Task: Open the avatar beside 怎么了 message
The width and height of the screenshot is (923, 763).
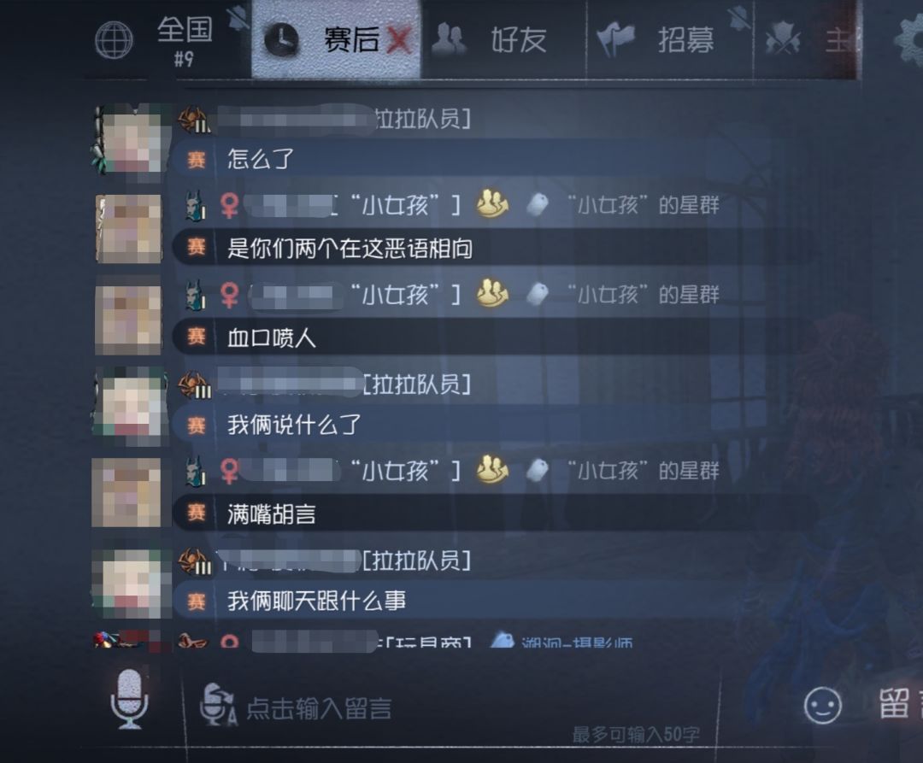Action: [128, 140]
